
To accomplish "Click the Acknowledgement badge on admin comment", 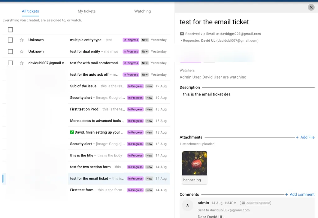I will click(x=256, y=203).
